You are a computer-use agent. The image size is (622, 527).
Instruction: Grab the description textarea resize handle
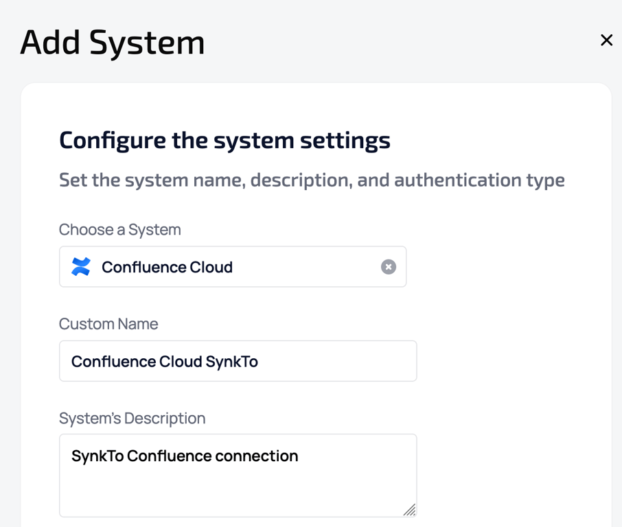(x=410, y=510)
